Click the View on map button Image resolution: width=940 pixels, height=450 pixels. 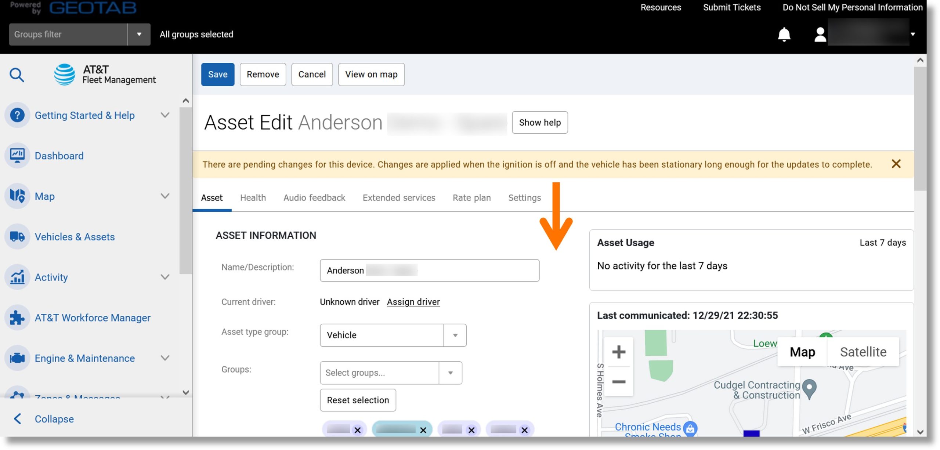tap(372, 74)
